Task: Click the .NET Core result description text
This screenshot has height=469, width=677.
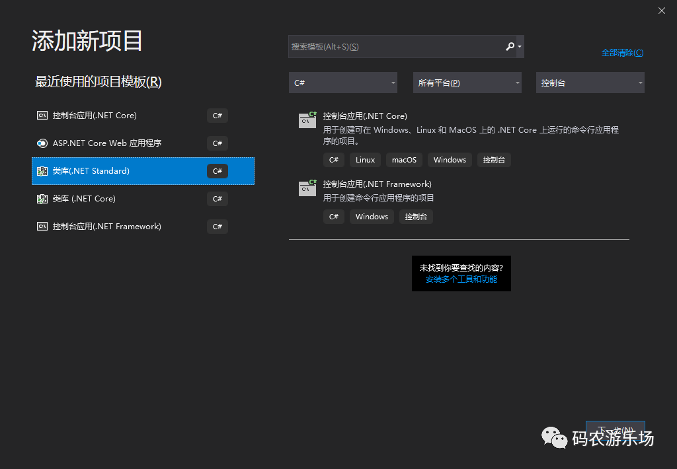Action: pyautogui.click(x=471, y=135)
